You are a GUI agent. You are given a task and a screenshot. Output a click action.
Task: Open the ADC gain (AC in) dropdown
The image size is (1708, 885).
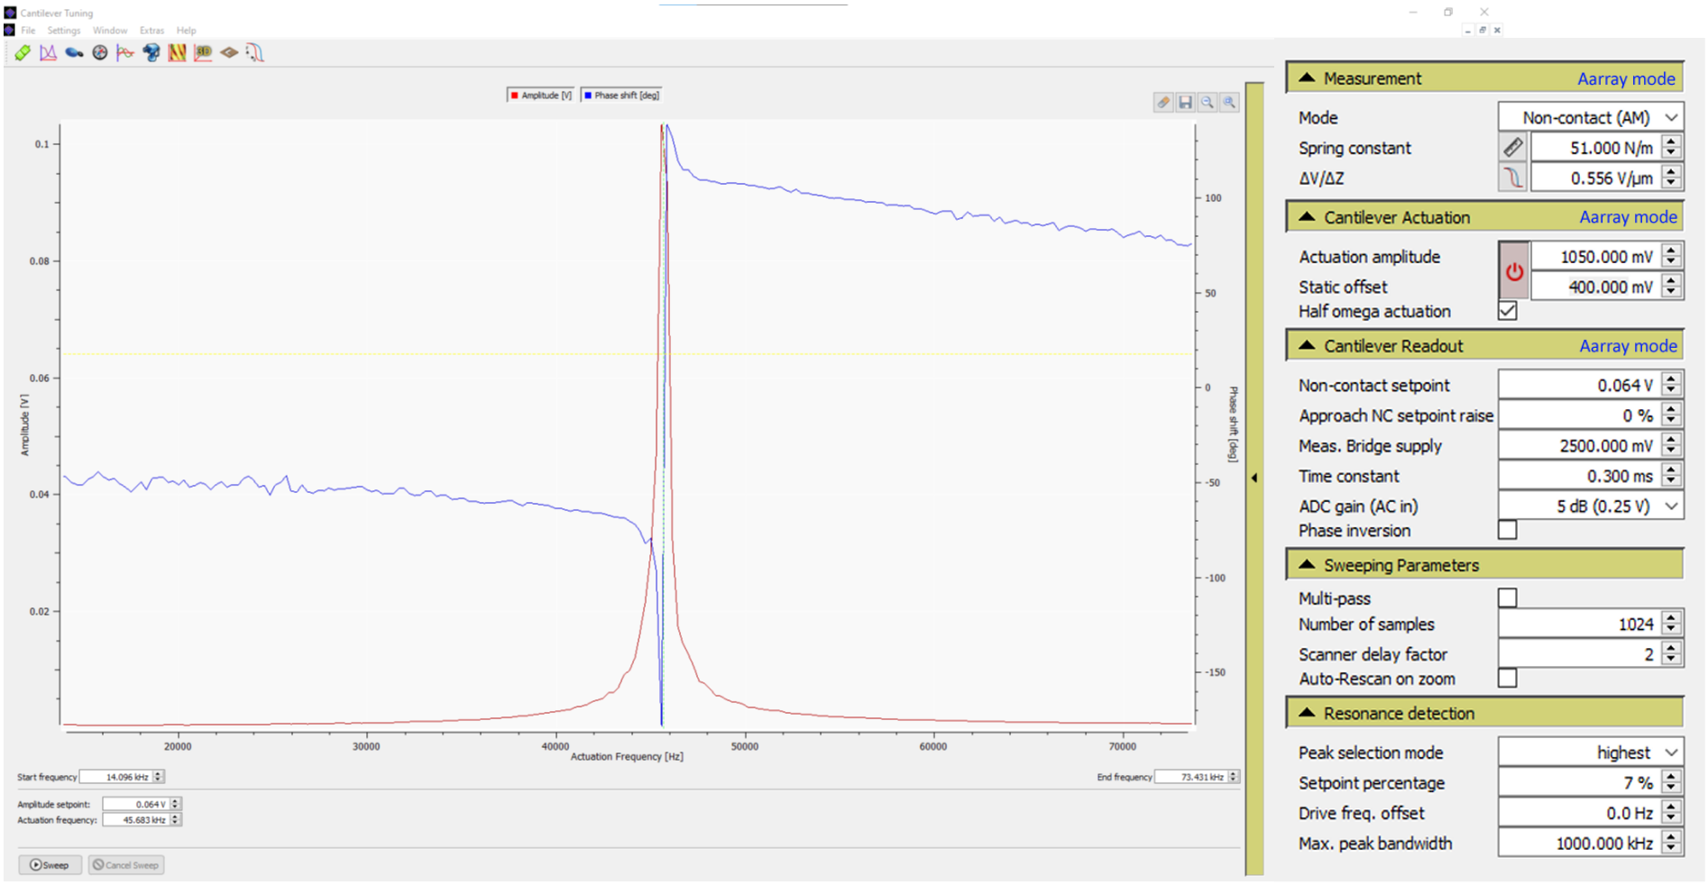coord(1591,506)
